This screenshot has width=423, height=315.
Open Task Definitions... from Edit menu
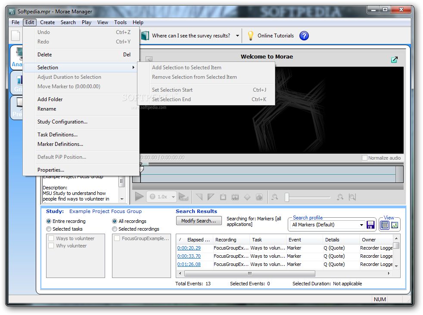pyautogui.click(x=81, y=135)
